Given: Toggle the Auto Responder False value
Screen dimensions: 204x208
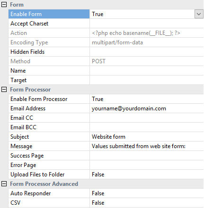Looking at the screenshot, I should [147, 193].
